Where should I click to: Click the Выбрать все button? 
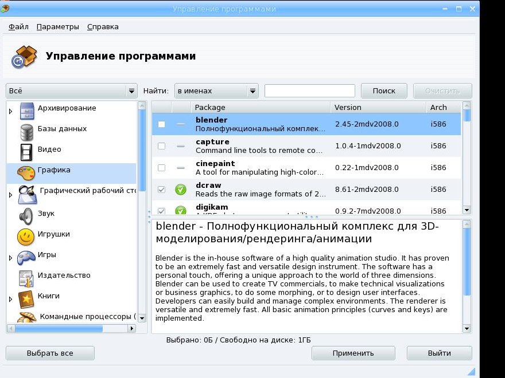(x=50, y=353)
